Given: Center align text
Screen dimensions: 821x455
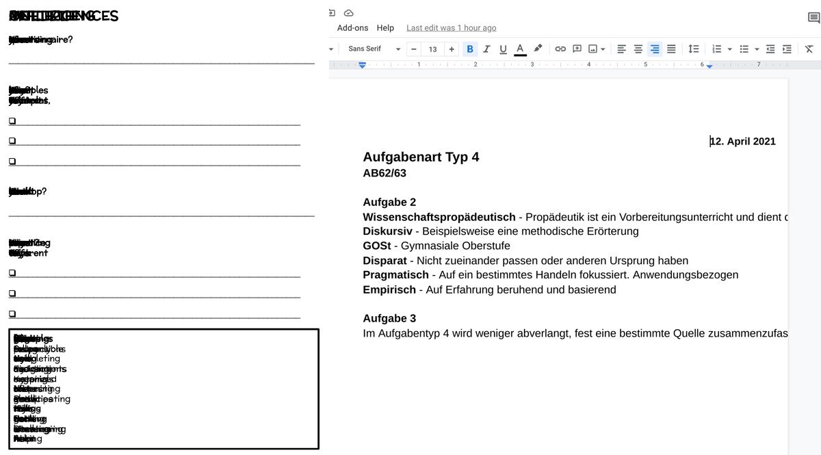Looking at the screenshot, I should [638, 49].
